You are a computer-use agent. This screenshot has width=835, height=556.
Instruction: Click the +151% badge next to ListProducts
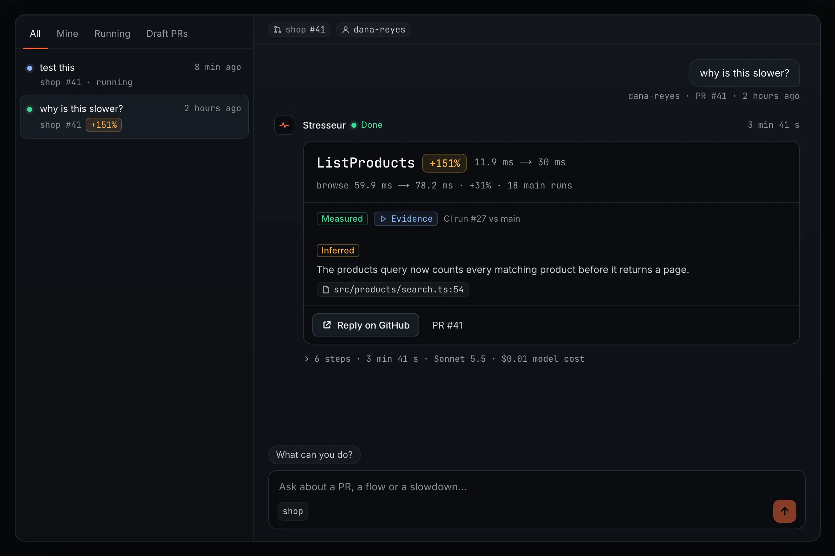[x=445, y=163]
